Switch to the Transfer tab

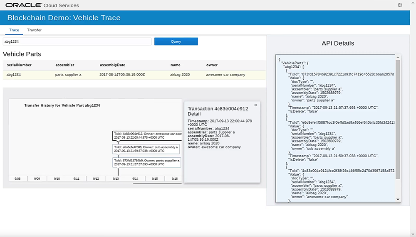tap(34, 30)
